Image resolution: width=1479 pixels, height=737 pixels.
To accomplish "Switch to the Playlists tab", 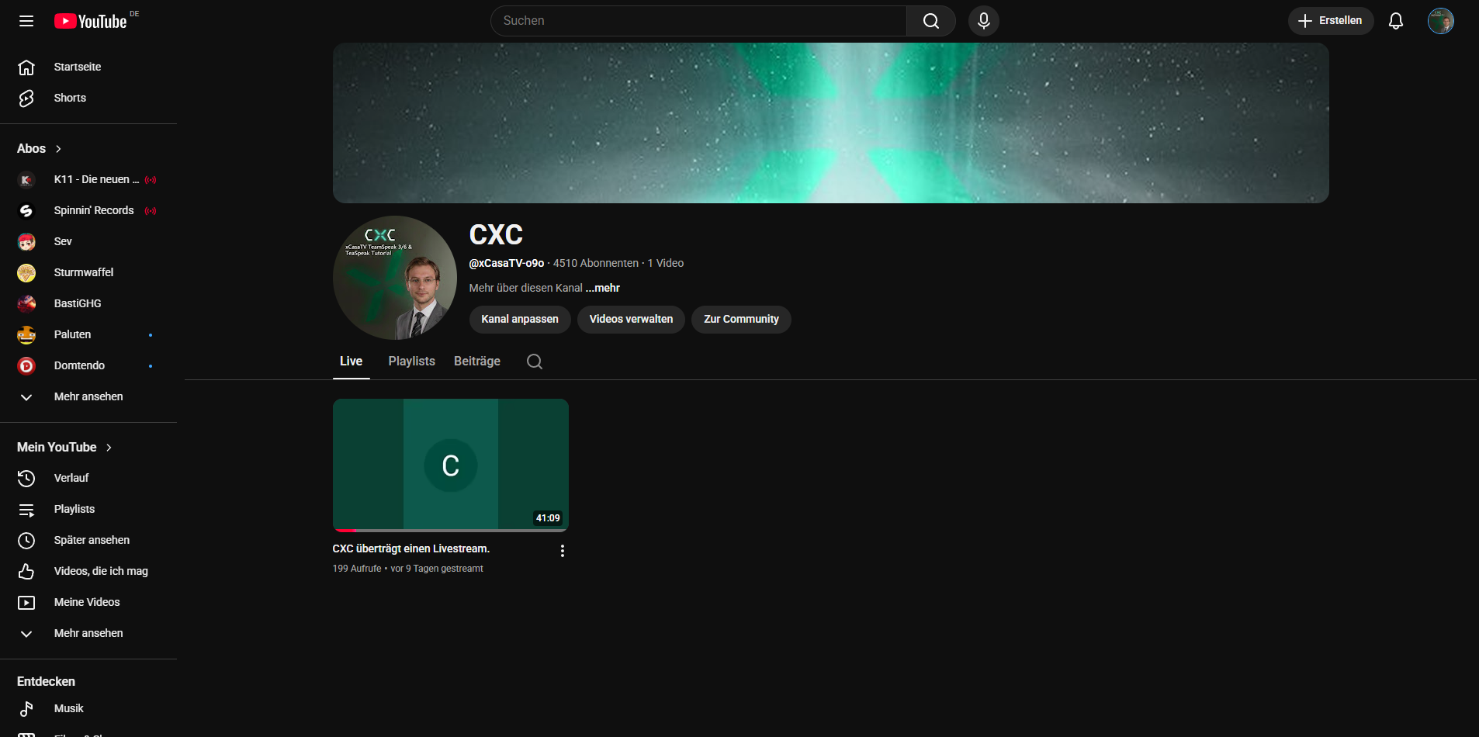I will pyautogui.click(x=411, y=362).
